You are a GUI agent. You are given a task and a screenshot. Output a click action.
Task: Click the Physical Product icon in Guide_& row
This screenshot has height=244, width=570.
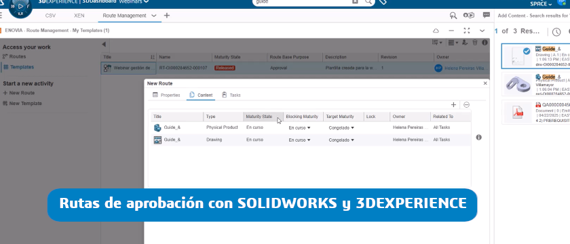point(157,127)
